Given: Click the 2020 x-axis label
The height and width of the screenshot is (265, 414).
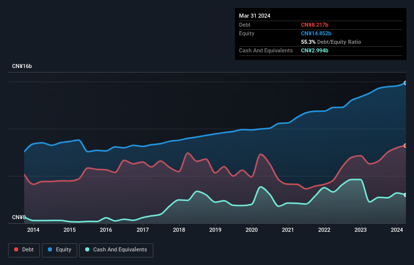Looking at the screenshot, I should pyautogui.click(x=252, y=230).
